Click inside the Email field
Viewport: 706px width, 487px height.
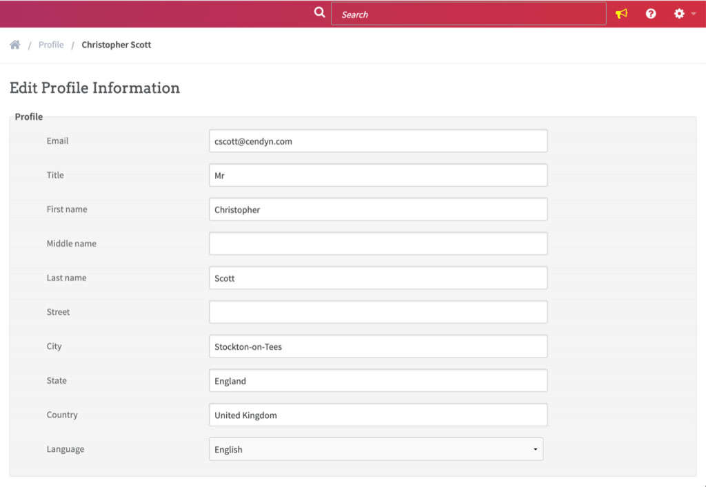(378, 141)
